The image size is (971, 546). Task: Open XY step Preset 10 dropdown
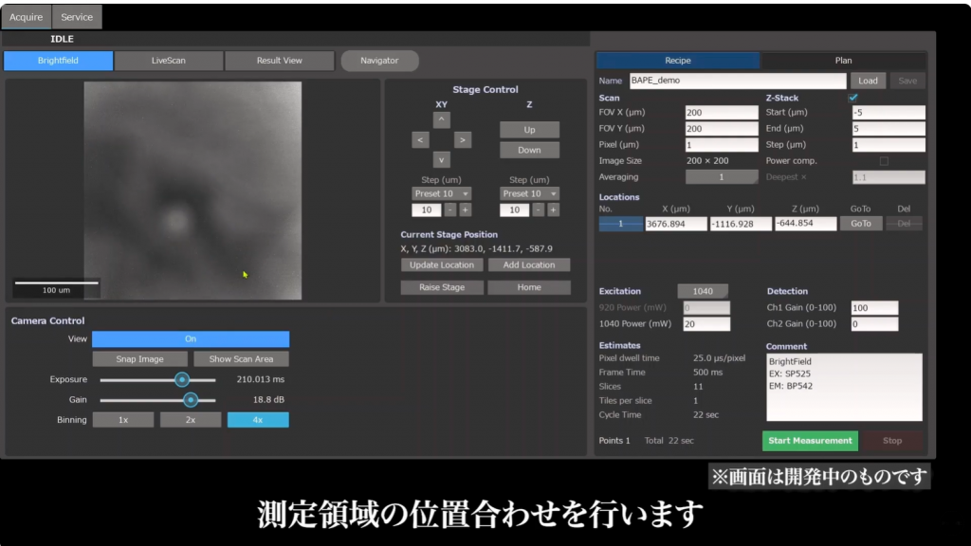coord(441,193)
